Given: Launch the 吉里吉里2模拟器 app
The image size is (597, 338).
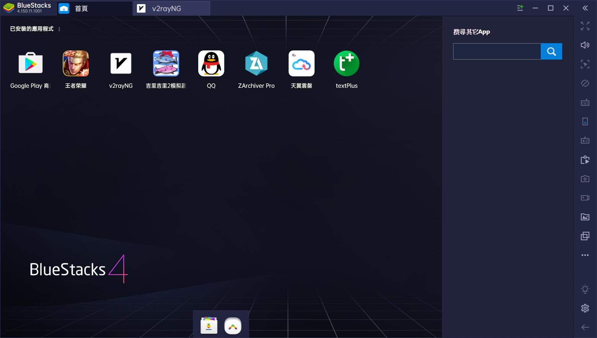Looking at the screenshot, I should pos(166,63).
